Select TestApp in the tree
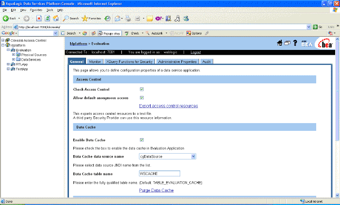 [x=22, y=69]
